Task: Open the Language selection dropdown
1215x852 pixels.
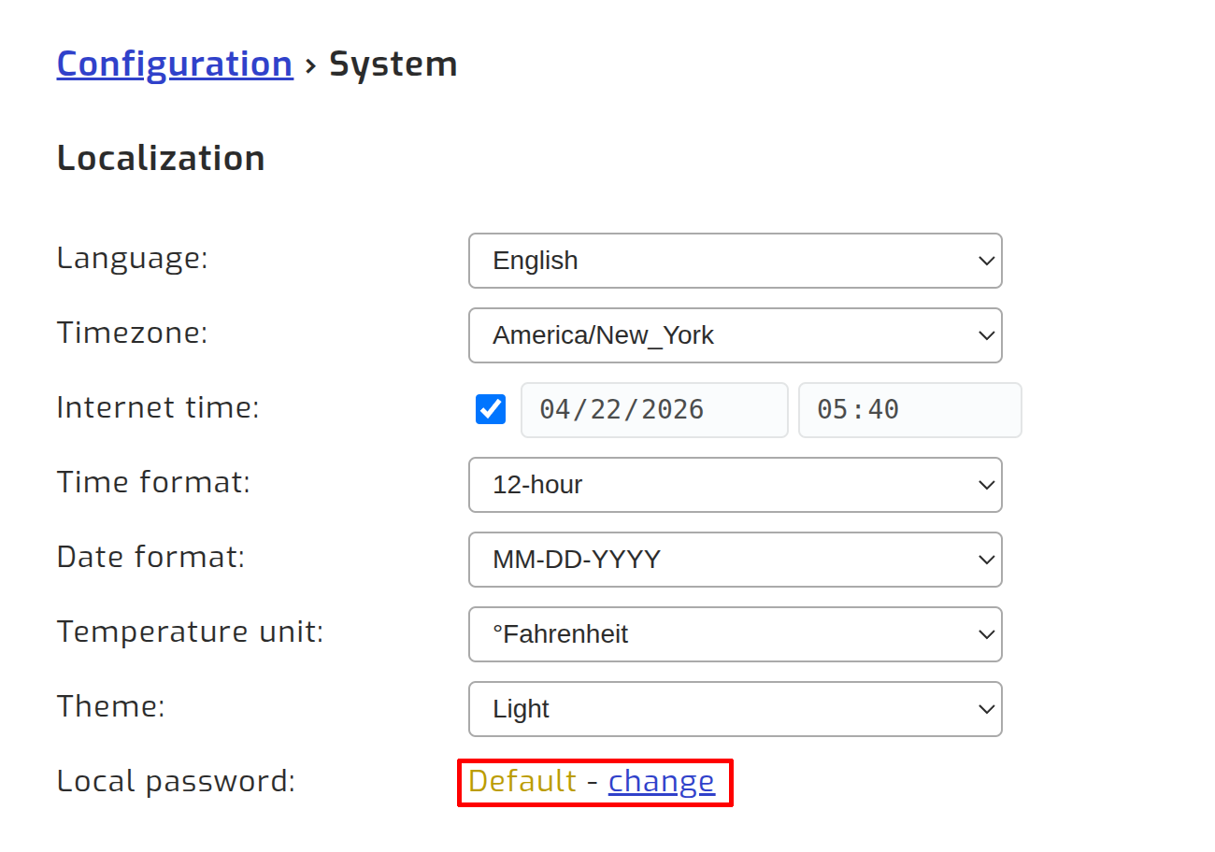Action: click(736, 261)
